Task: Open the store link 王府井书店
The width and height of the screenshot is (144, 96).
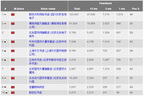Action: (x=48, y=62)
